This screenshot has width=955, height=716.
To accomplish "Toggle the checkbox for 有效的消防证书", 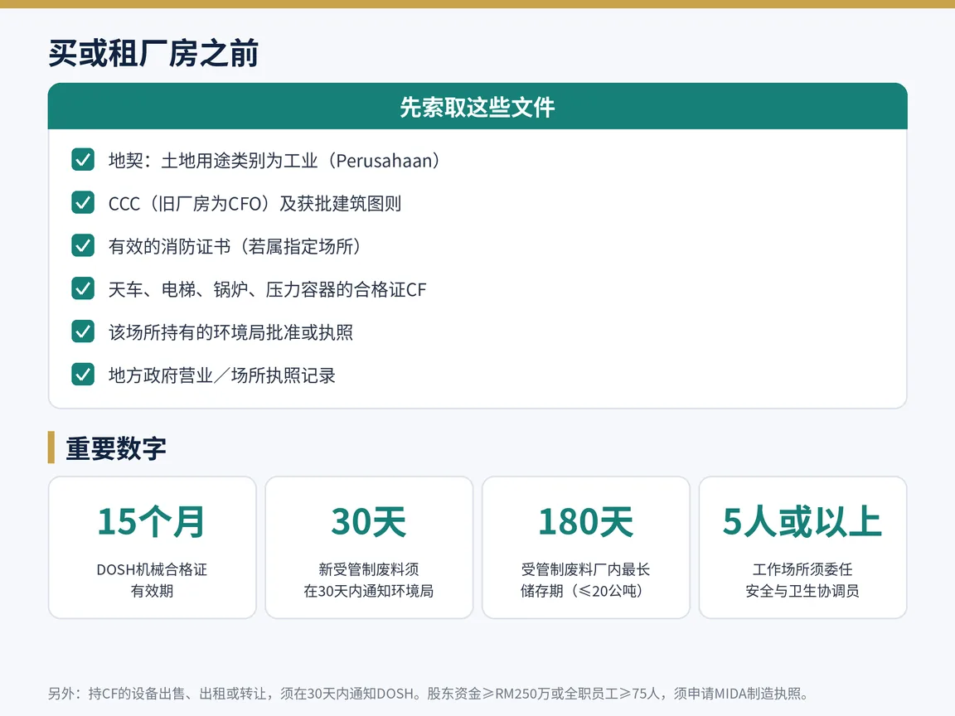I will (x=83, y=246).
